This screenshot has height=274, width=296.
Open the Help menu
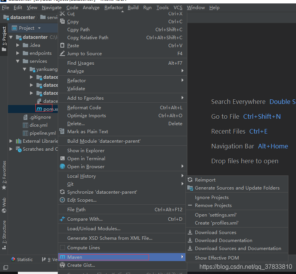pos(214,8)
